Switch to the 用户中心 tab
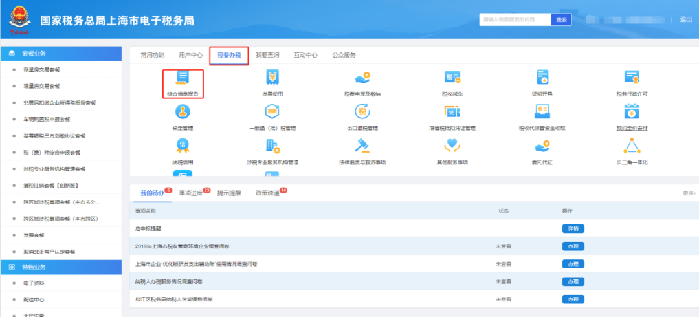Image resolution: width=699 pixels, height=317 pixels. pyautogui.click(x=191, y=55)
